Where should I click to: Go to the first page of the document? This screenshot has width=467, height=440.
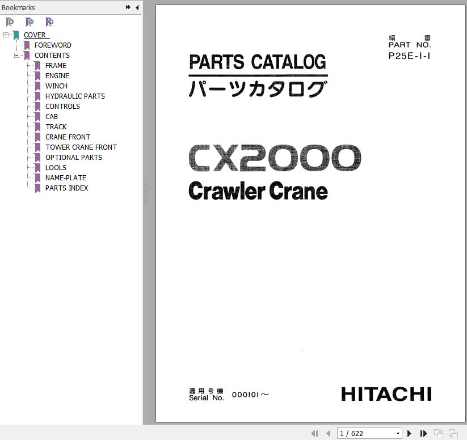[314, 433]
